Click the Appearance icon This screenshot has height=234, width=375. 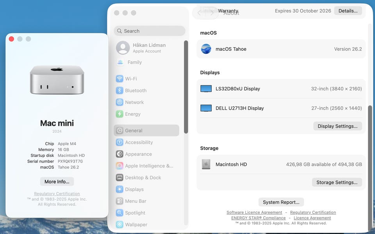point(120,154)
